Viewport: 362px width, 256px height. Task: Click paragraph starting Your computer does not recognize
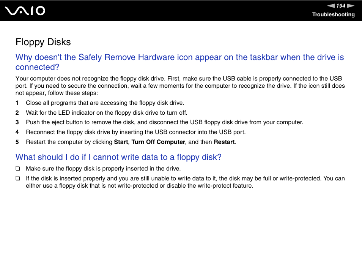coord(180,86)
